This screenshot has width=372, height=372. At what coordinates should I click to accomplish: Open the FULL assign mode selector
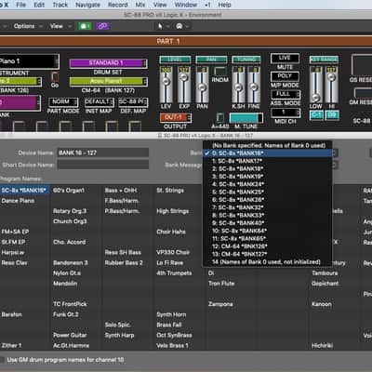click(x=286, y=94)
